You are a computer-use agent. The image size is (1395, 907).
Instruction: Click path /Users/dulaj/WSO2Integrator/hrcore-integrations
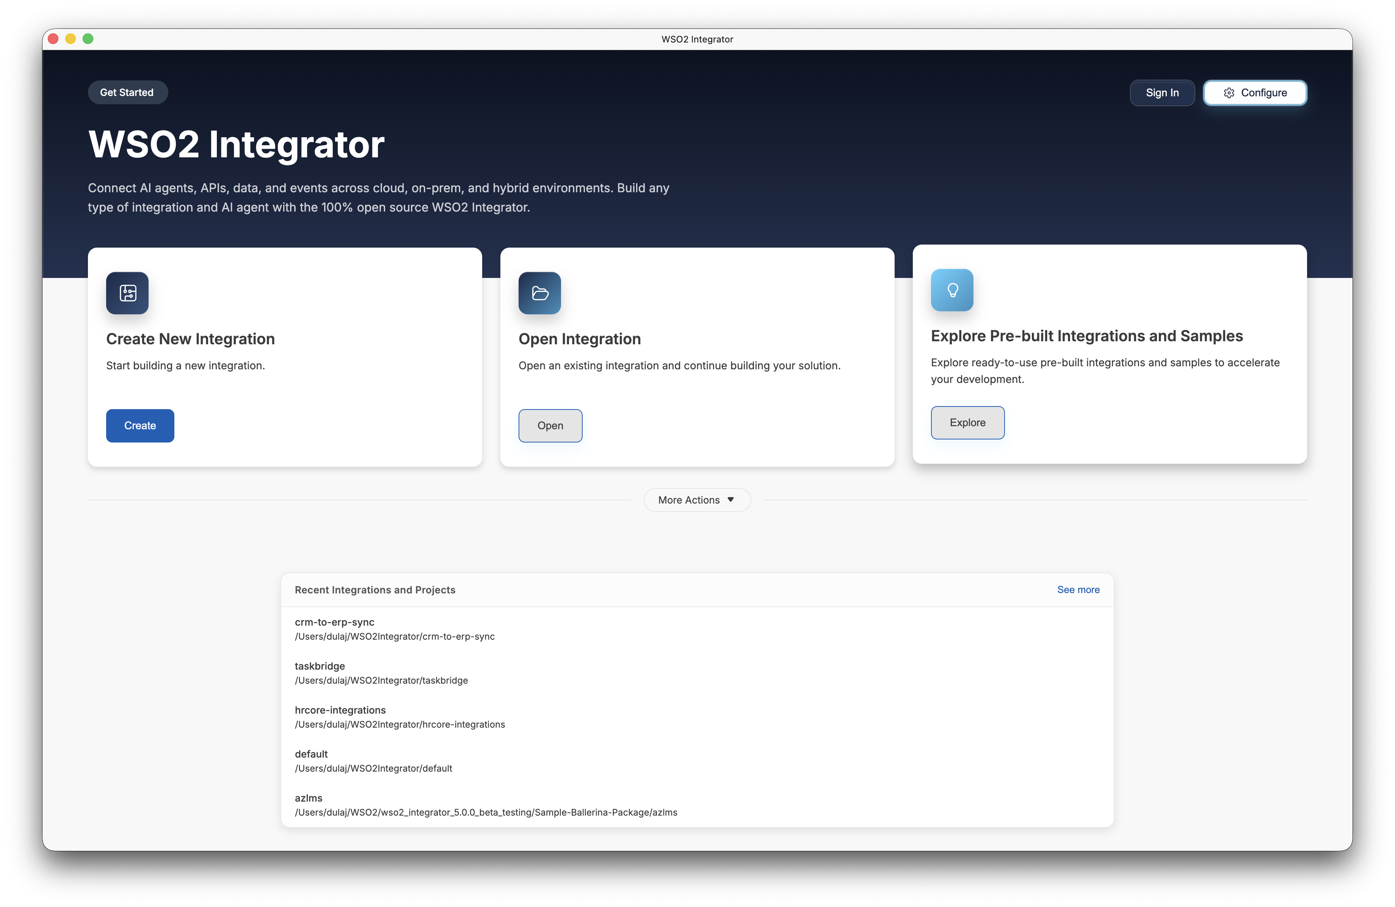(400, 724)
